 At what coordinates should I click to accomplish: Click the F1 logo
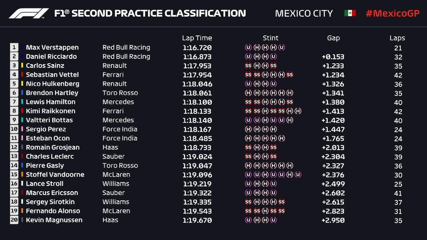(x=29, y=13)
